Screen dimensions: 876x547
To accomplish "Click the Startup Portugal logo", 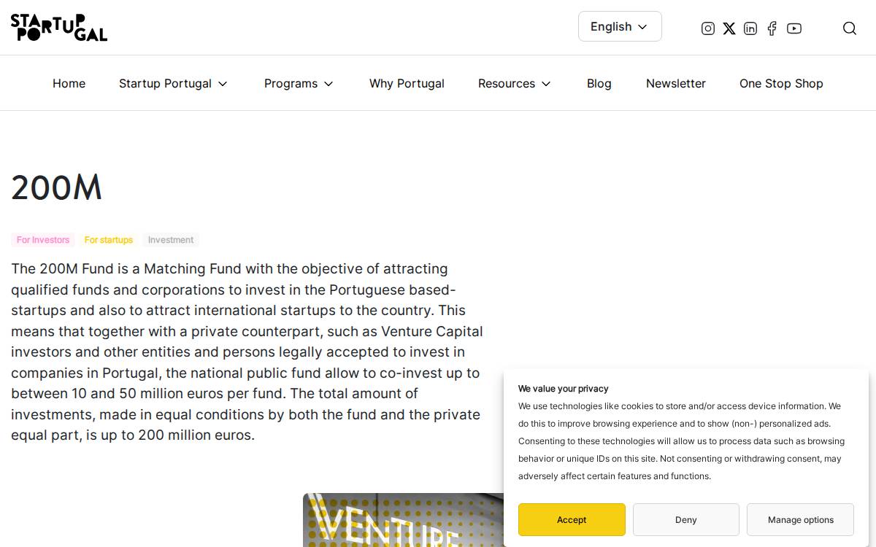I will coord(59,28).
